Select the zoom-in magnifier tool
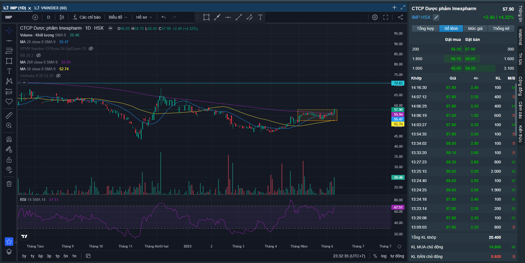525x263 pixels. click(x=9, y=126)
